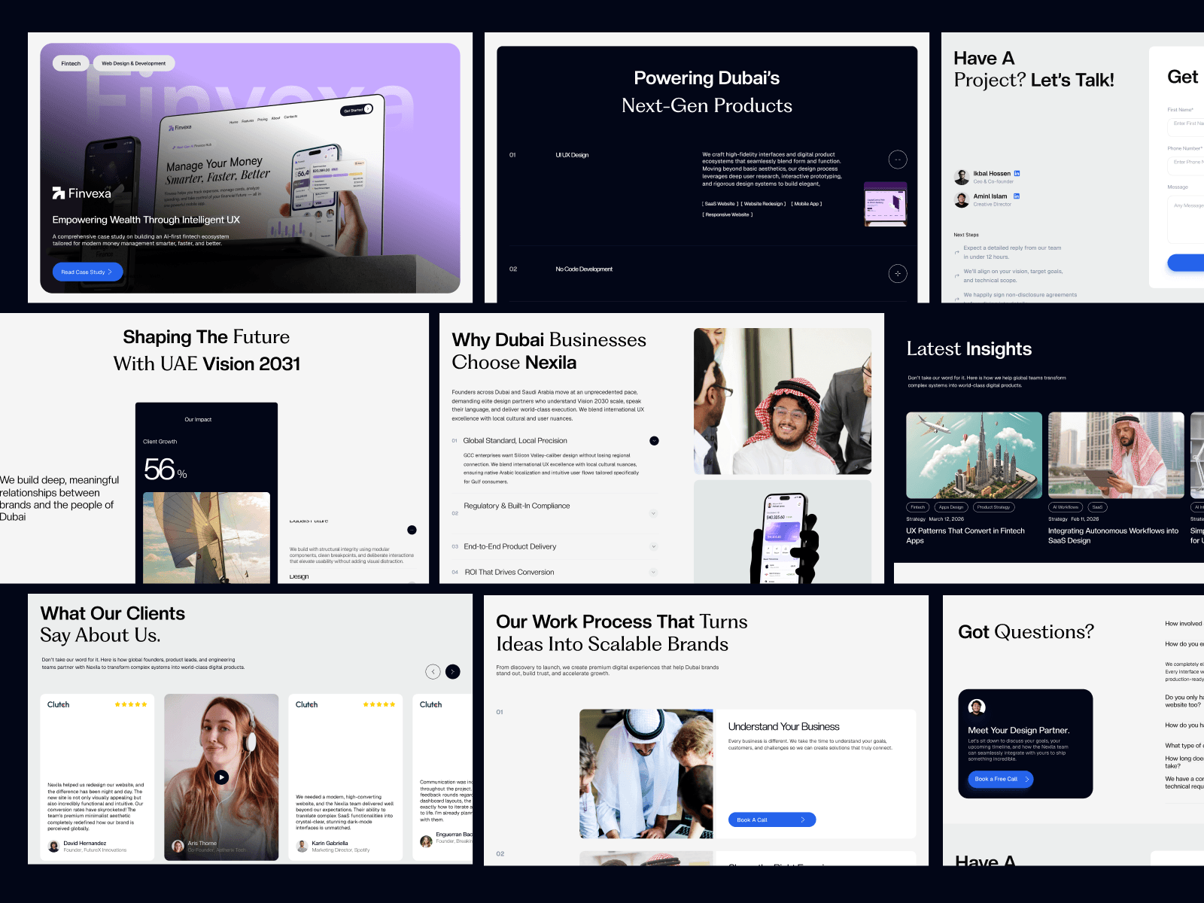Click the Finvexa logo on case study
The width and height of the screenshot is (1204, 903).
(81, 193)
